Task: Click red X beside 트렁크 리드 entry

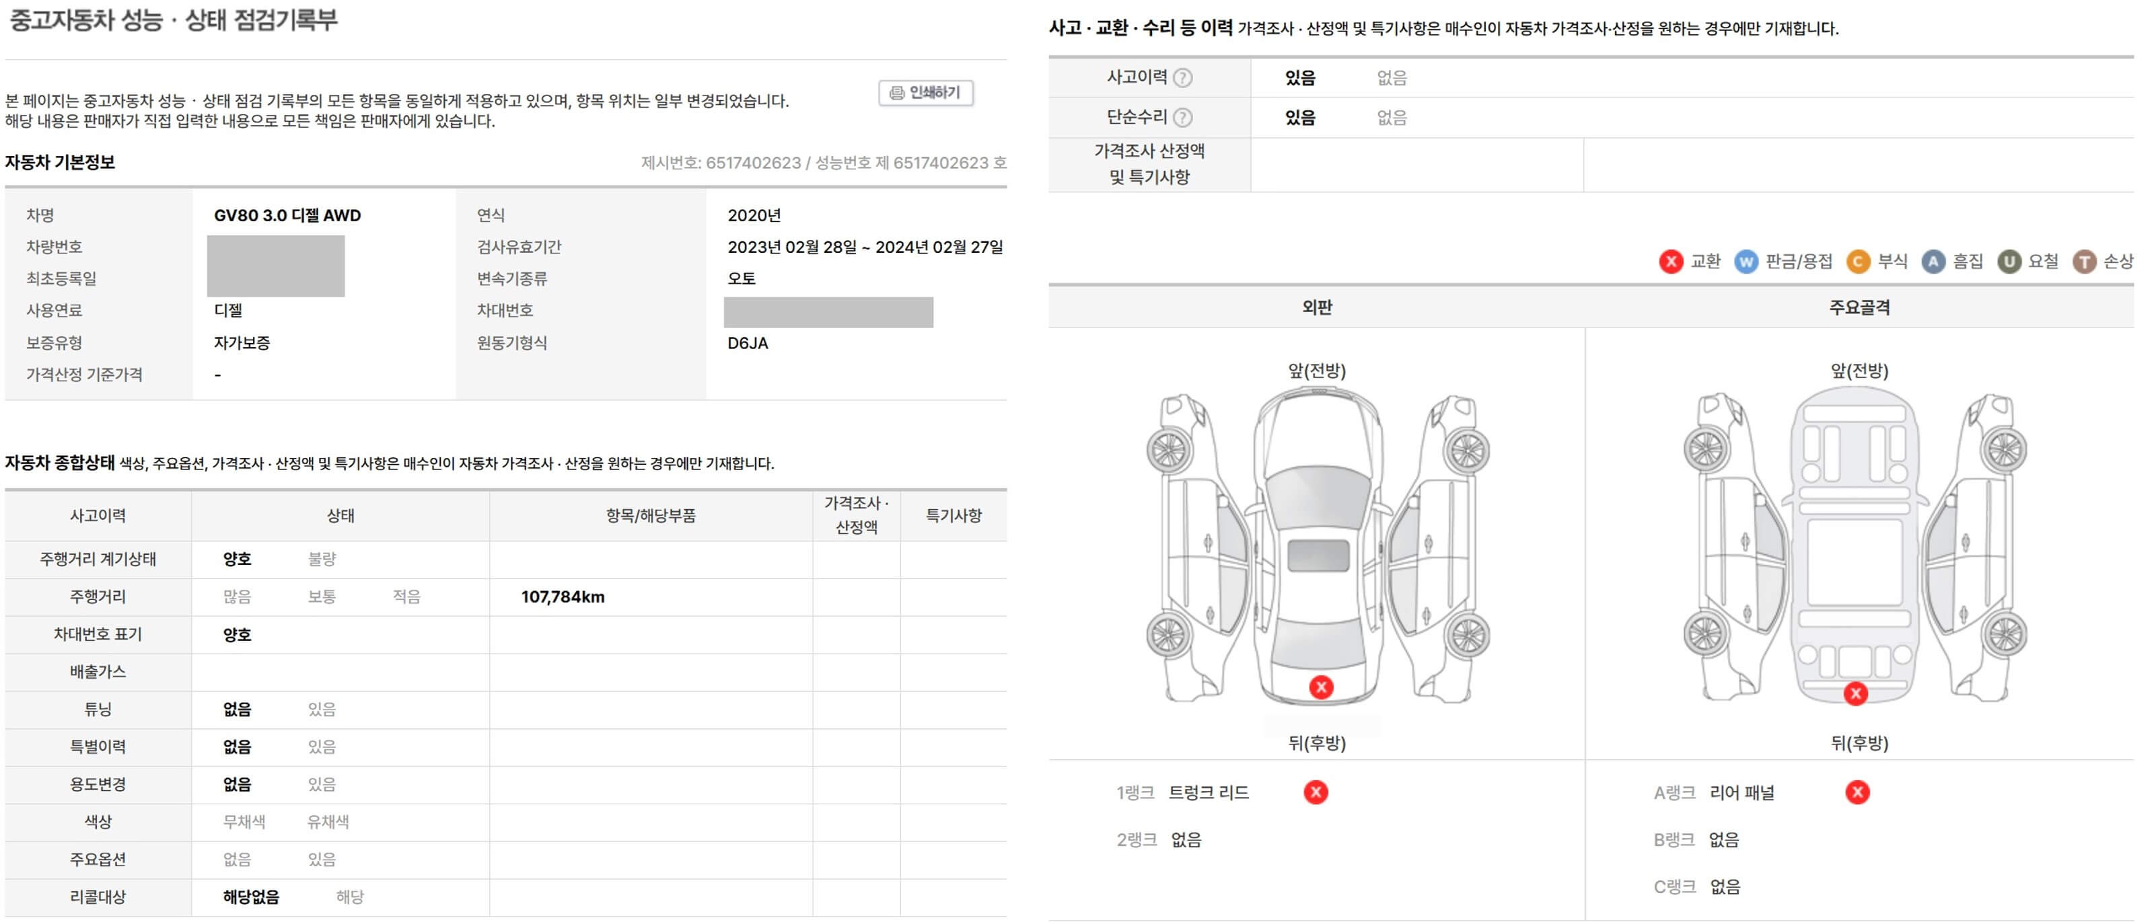Action: pyautogui.click(x=1316, y=792)
